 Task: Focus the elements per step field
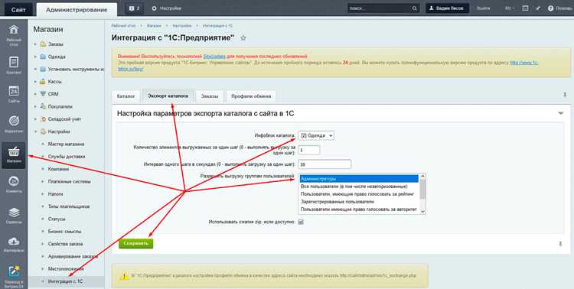tap(309, 150)
